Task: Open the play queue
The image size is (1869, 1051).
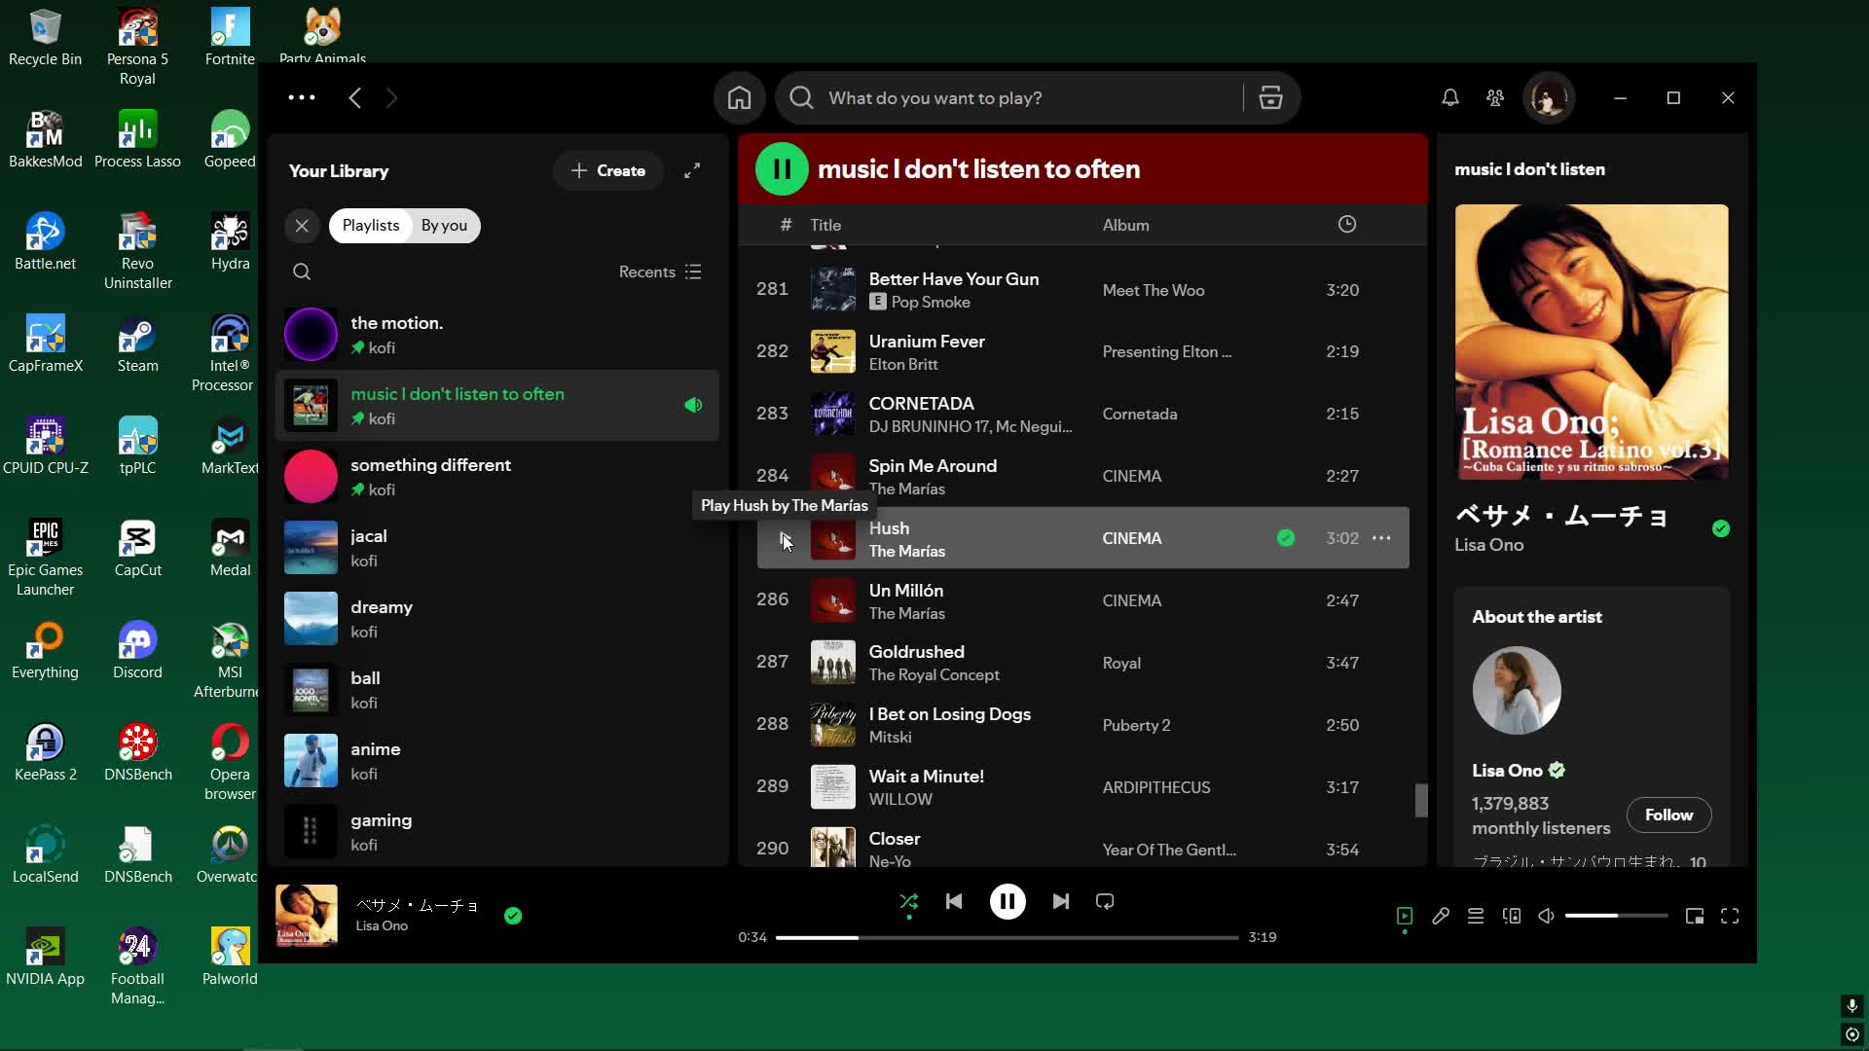Action: tap(1476, 917)
